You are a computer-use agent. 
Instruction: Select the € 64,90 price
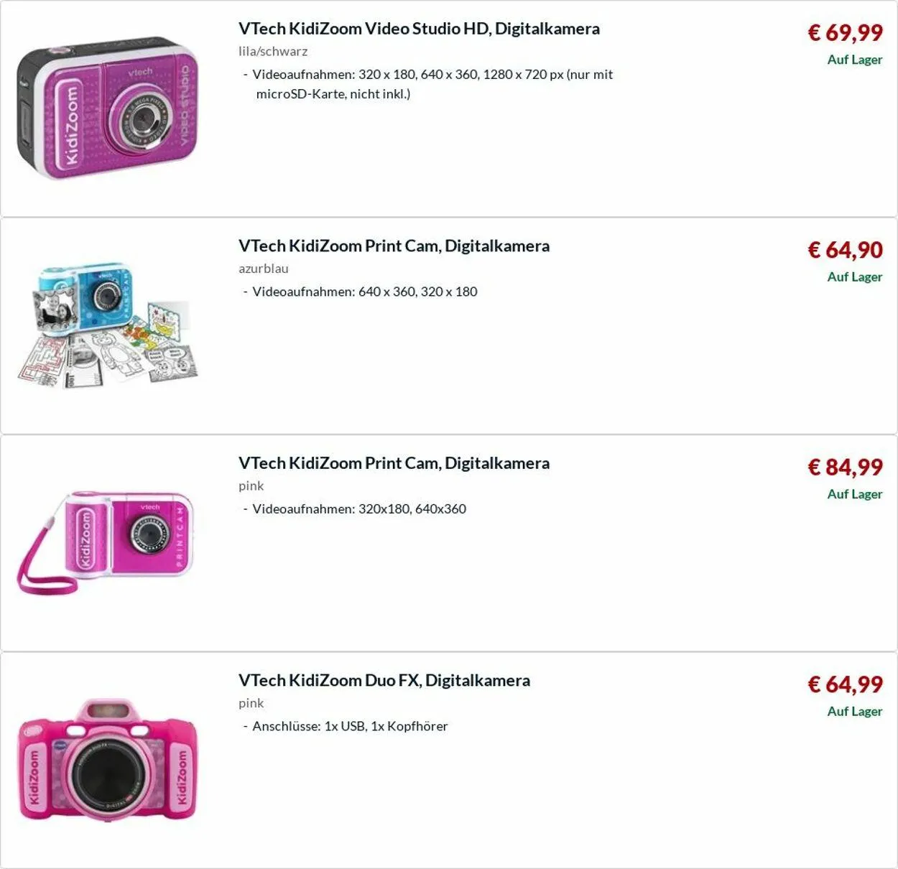point(845,250)
